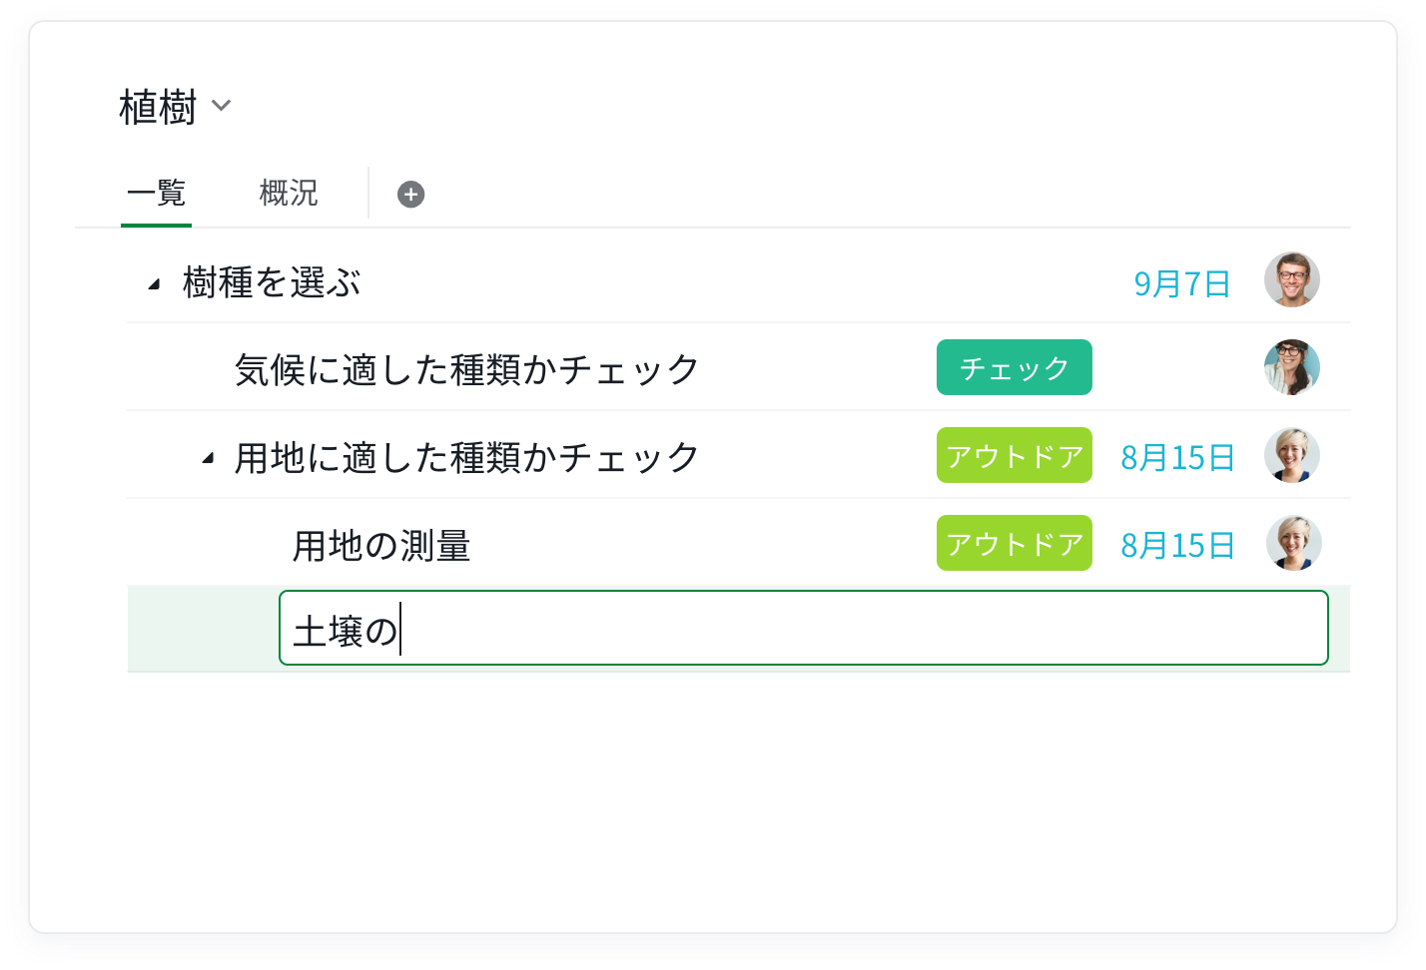1426x970 pixels.
Task: Click the green チェック tag
Action: [x=1014, y=368]
